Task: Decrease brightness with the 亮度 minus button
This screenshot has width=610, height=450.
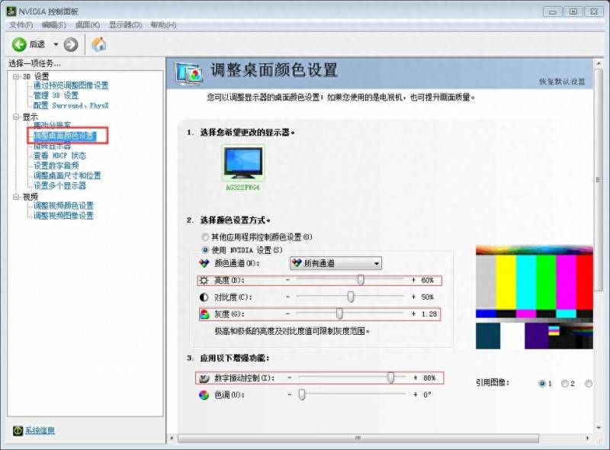Action: pos(288,280)
